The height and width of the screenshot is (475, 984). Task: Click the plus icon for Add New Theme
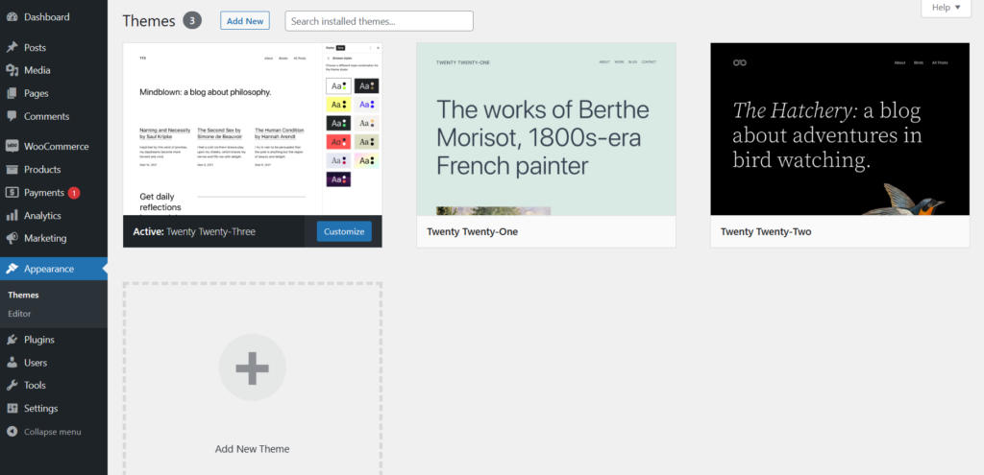point(253,368)
